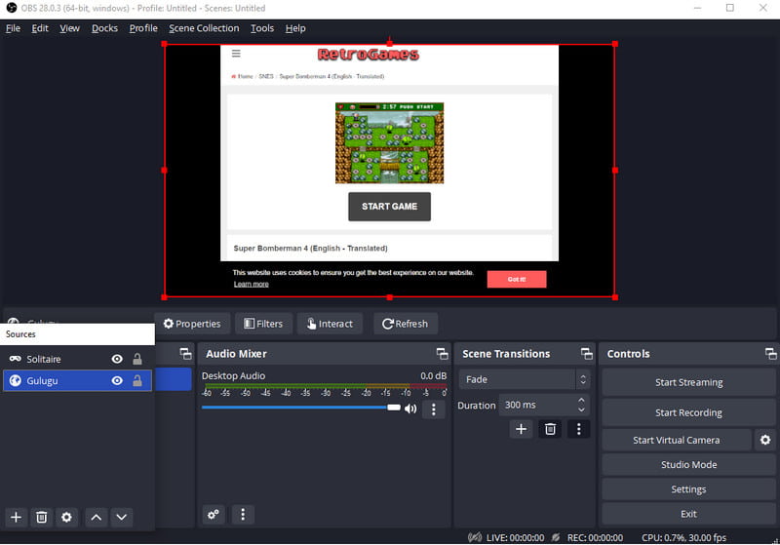780x545 pixels.
Task: Open Desktop Audio three-dot options menu
Action: point(433,409)
